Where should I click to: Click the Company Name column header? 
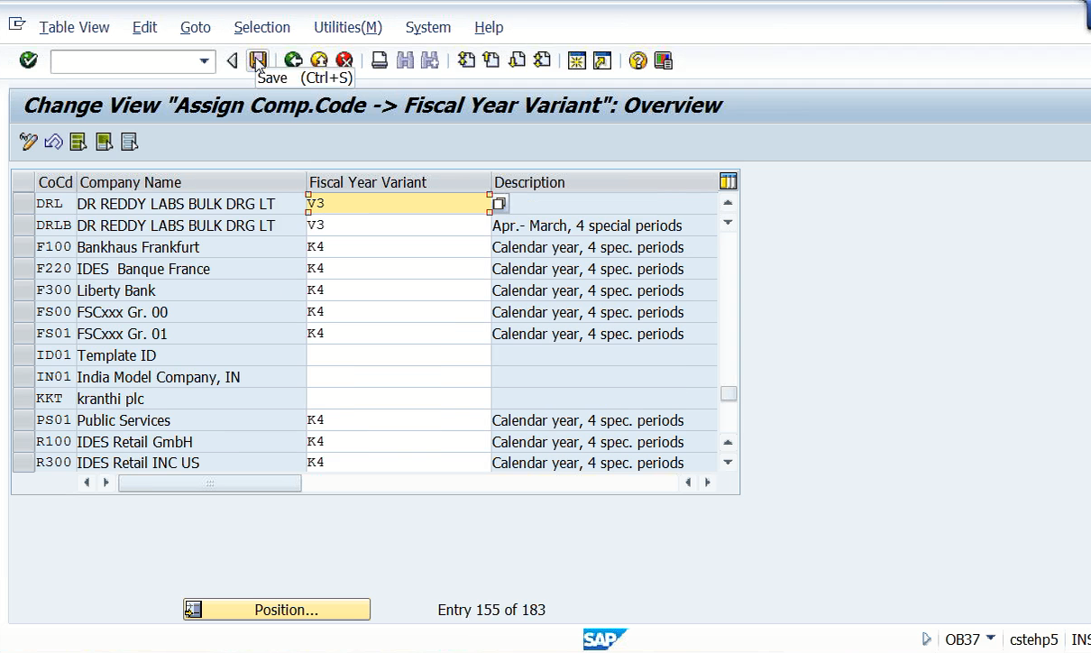[x=191, y=182]
